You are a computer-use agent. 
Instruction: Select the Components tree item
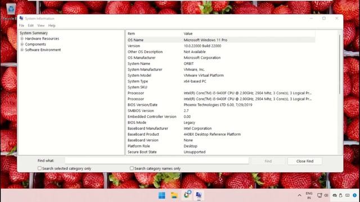tap(35, 44)
